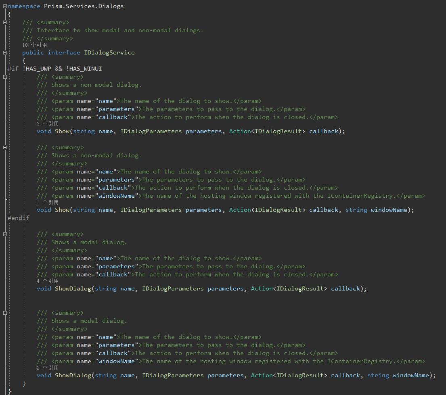Click the 'namespace' keyword

click(24, 6)
